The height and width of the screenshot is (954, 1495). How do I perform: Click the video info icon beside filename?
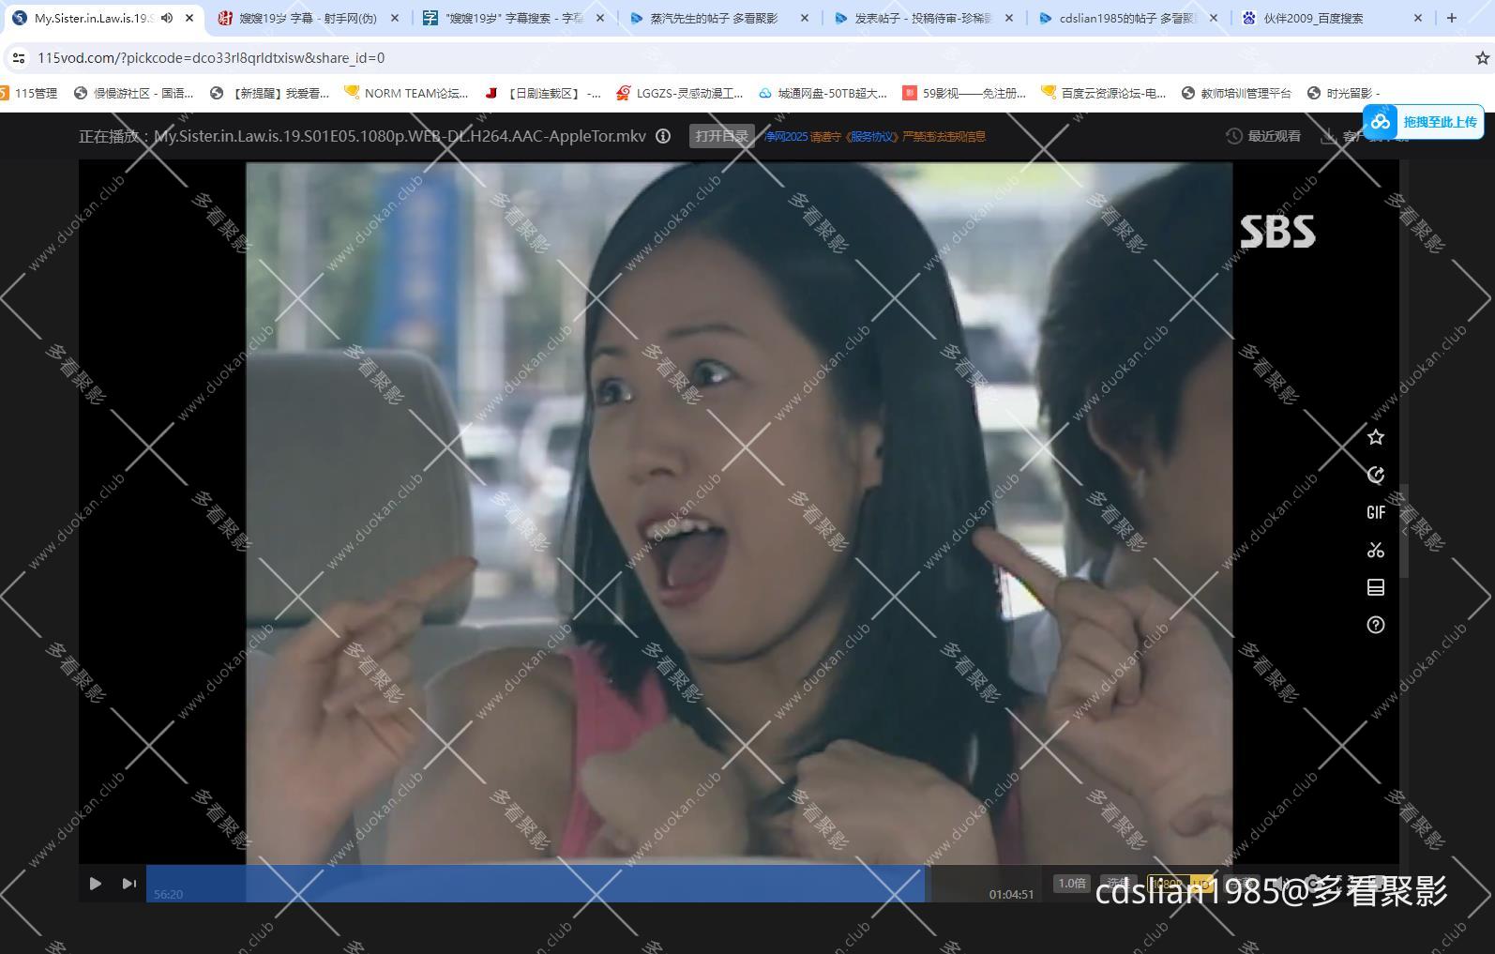pyautogui.click(x=663, y=136)
